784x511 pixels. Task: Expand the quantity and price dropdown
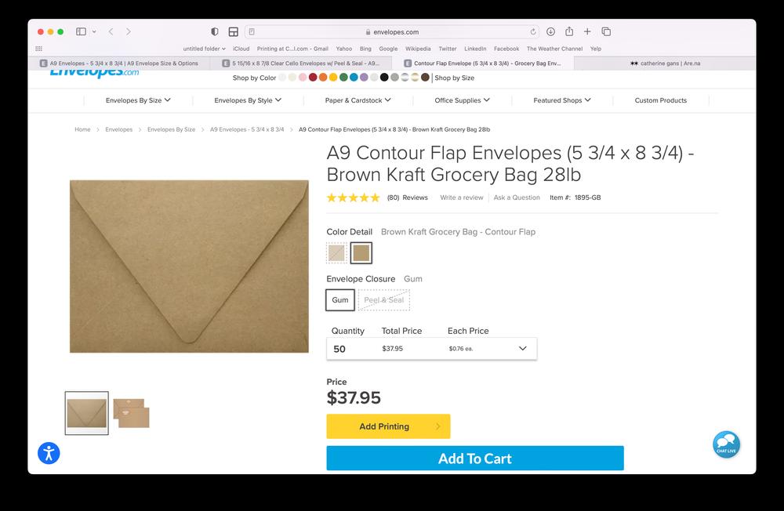(522, 349)
